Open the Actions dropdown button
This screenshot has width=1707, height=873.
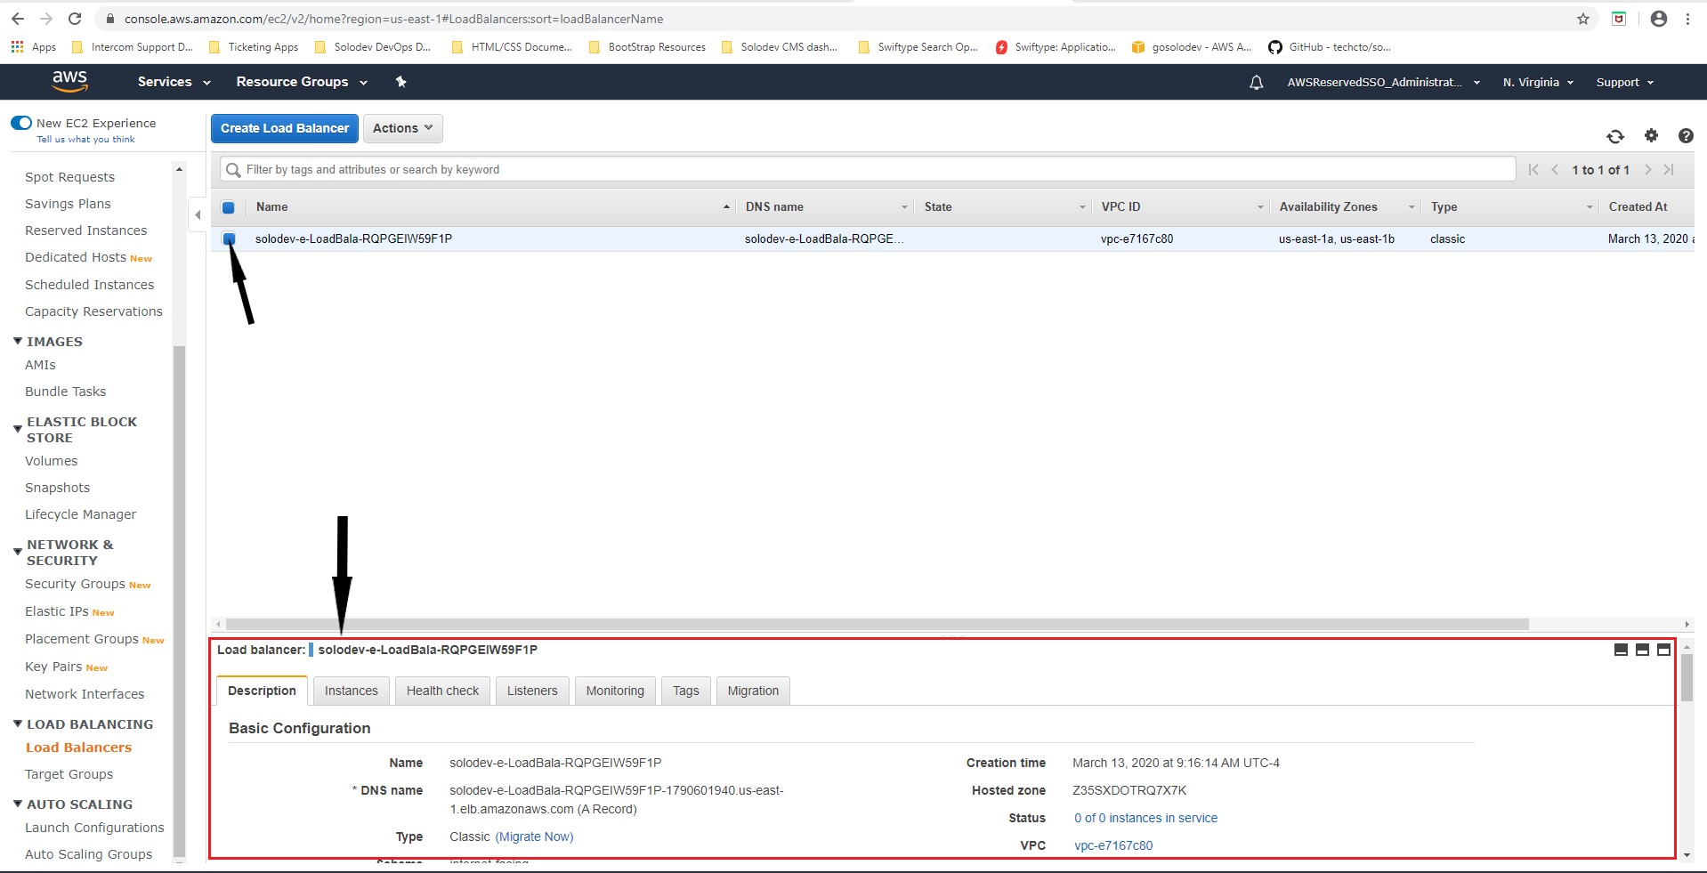(x=403, y=128)
